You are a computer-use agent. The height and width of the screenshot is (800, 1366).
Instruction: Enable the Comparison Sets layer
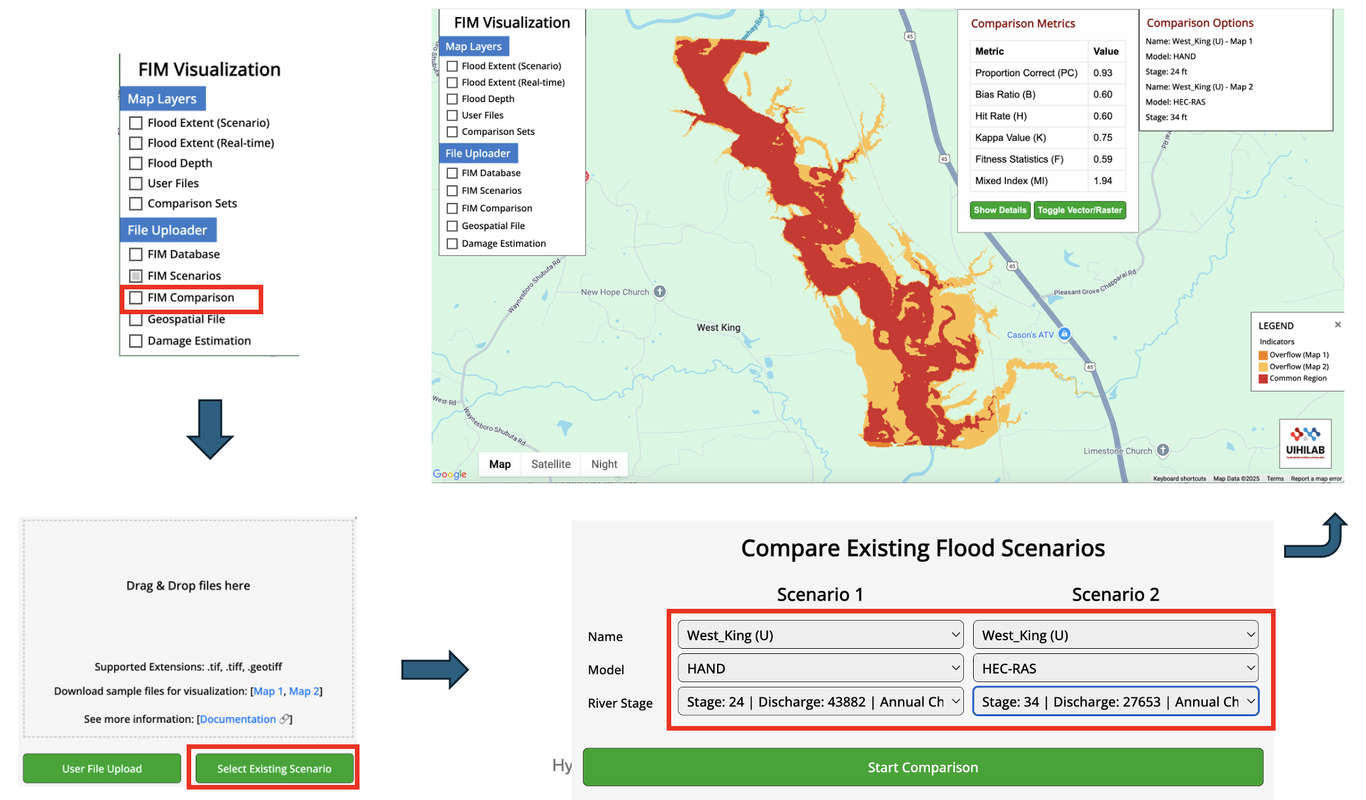tap(136, 204)
